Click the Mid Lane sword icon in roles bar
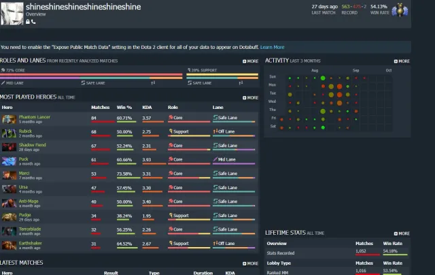 pyautogui.click(x=3, y=83)
